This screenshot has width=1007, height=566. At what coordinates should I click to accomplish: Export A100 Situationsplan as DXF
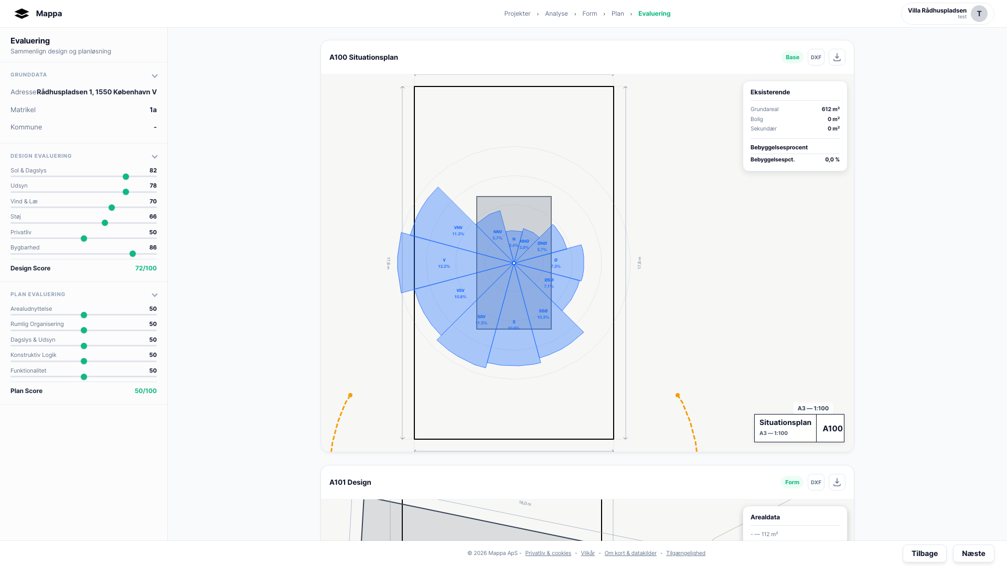click(816, 57)
